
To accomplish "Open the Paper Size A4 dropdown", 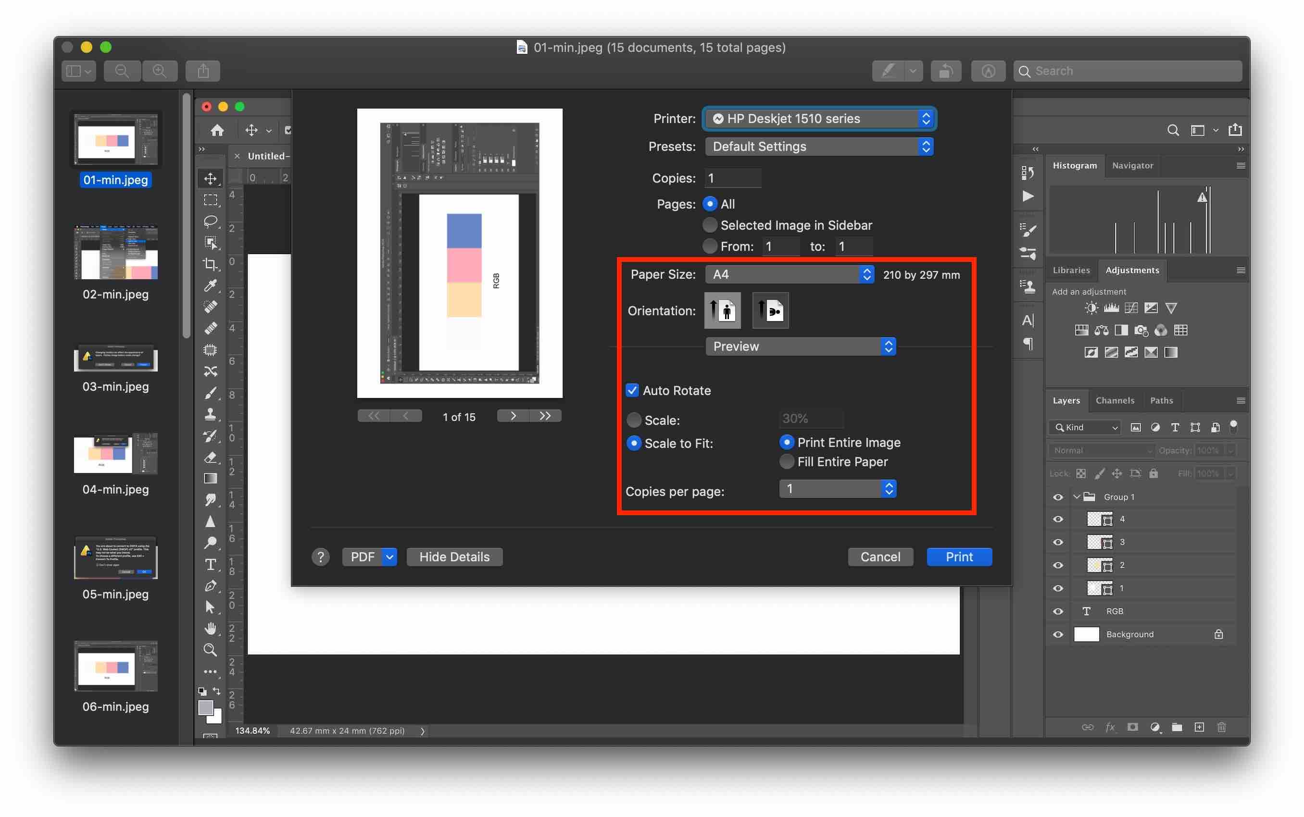I will tap(790, 274).
